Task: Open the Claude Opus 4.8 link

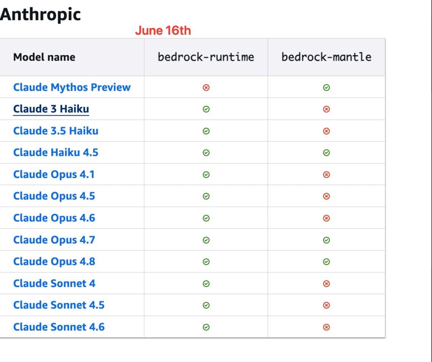Action: click(x=54, y=261)
